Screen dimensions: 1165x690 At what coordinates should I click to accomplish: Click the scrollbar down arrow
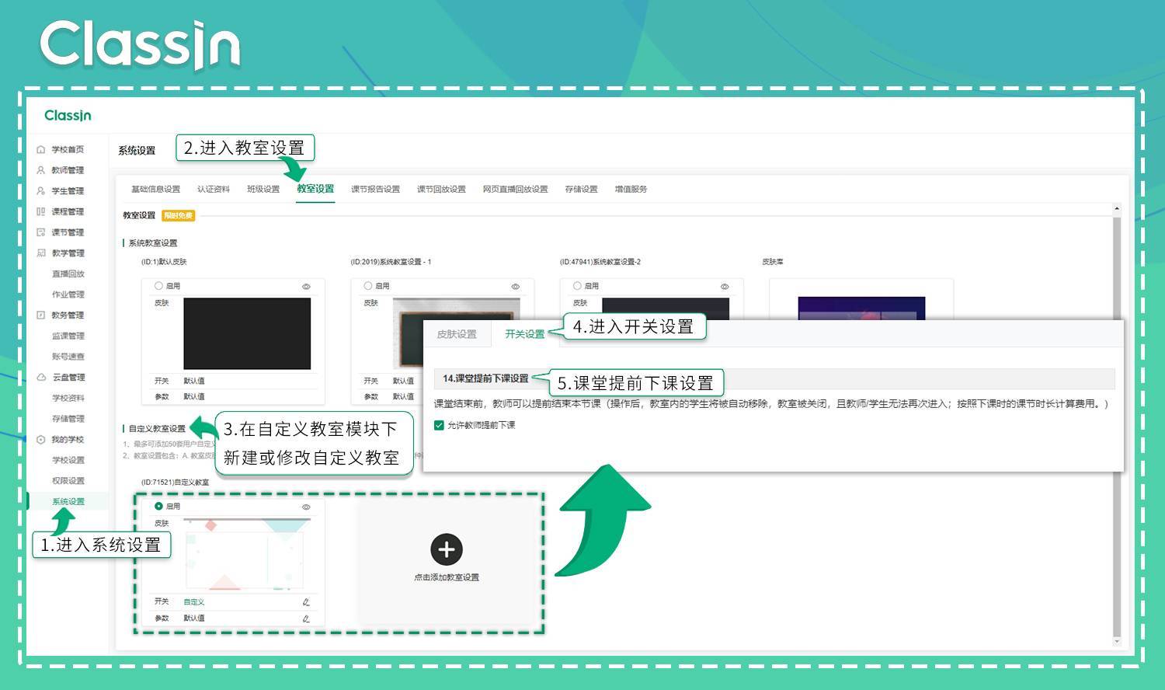coord(1117,642)
